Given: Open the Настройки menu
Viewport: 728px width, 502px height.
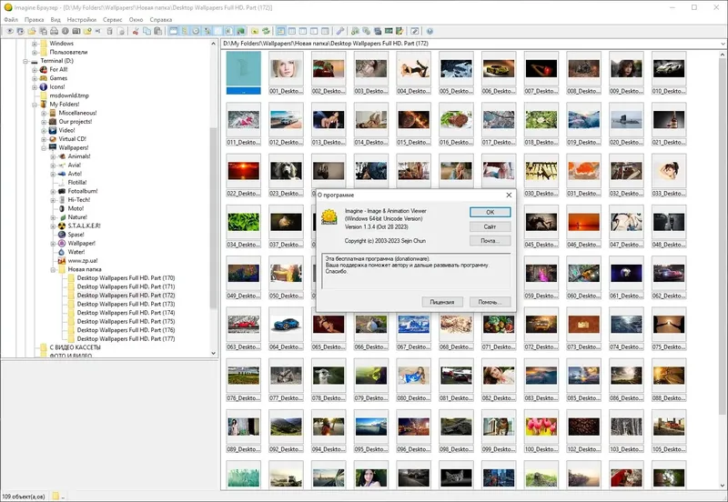Looking at the screenshot, I should [x=82, y=19].
